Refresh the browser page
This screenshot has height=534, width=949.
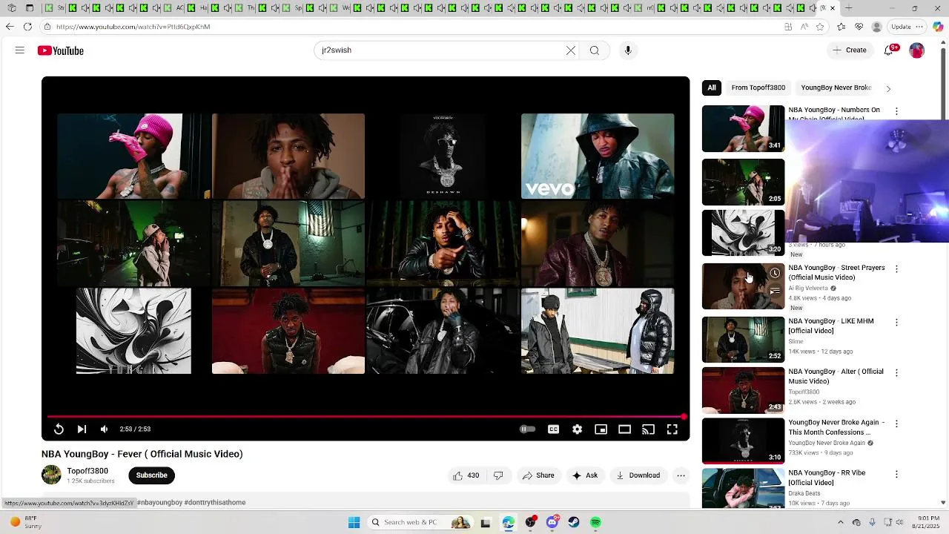point(27,27)
